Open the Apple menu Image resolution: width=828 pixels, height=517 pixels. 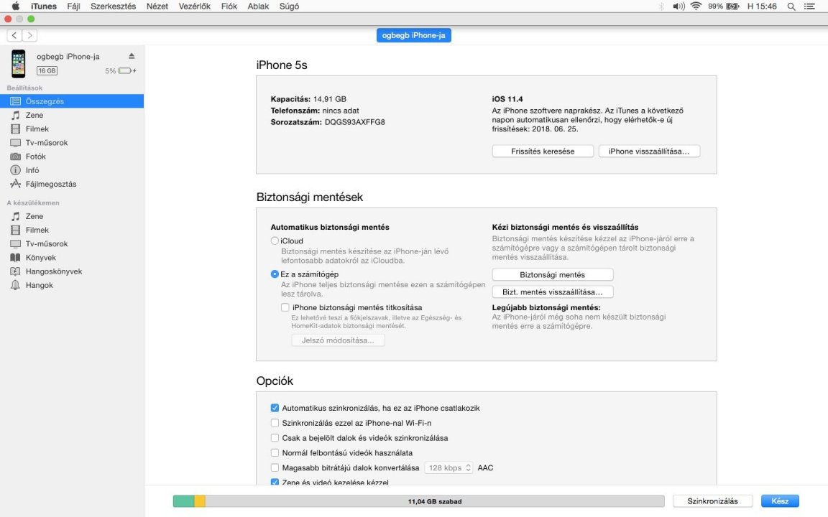pyautogui.click(x=15, y=6)
